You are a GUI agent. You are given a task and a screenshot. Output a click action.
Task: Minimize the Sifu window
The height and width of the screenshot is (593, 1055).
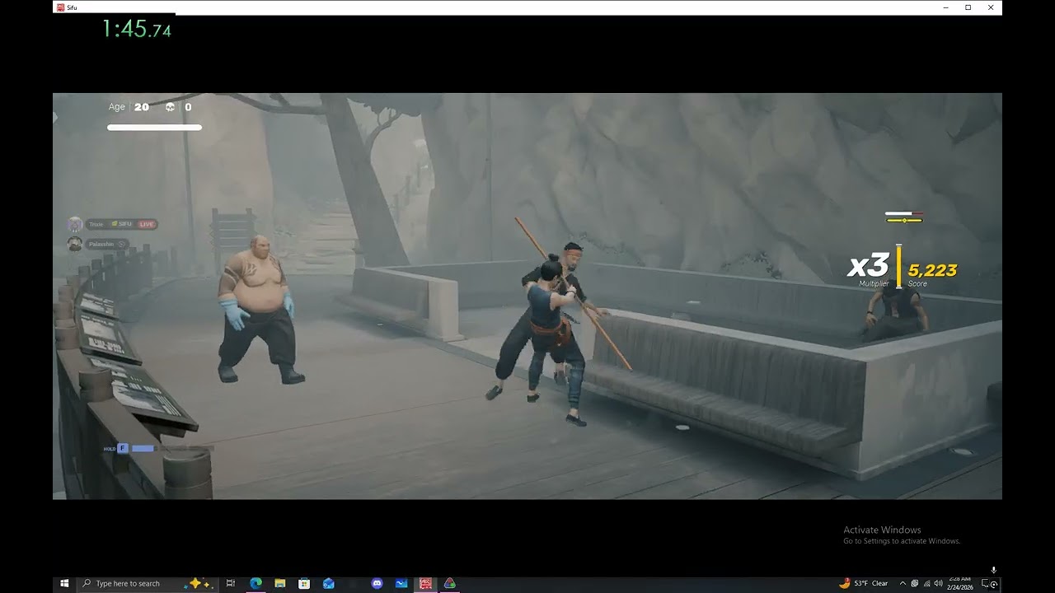click(945, 7)
